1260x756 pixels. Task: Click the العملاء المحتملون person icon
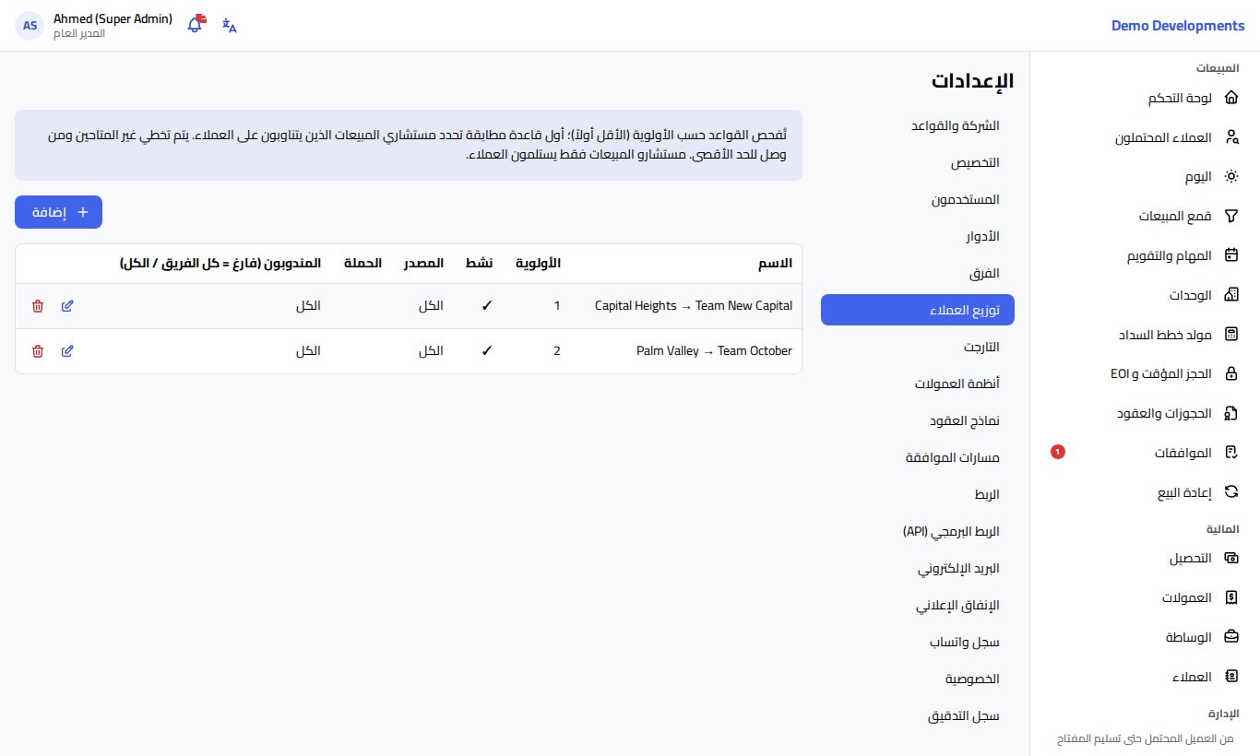pos(1230,137)
